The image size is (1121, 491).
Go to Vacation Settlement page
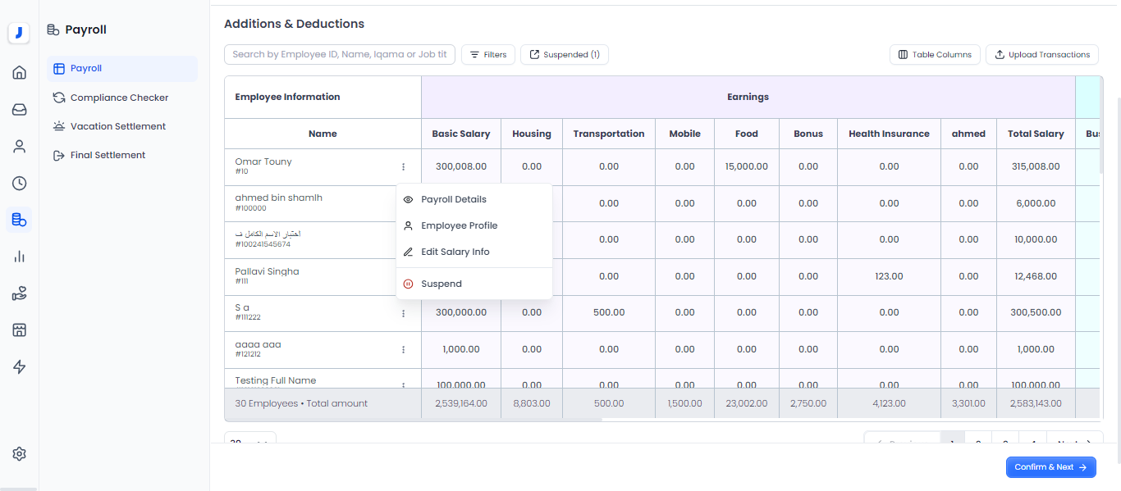[118, 126]
